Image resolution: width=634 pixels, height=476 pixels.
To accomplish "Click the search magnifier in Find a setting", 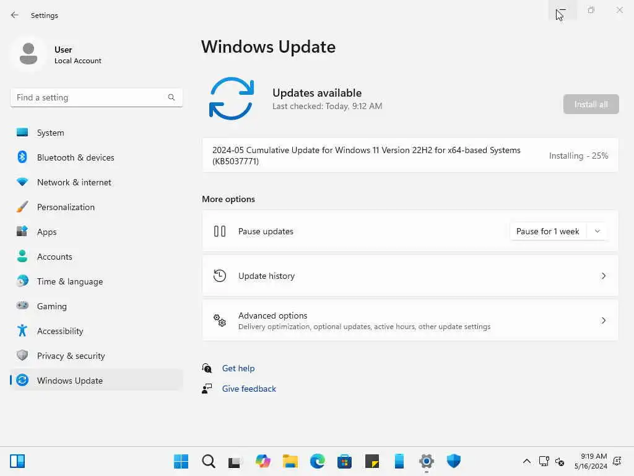I will click(x=172, y=97).
